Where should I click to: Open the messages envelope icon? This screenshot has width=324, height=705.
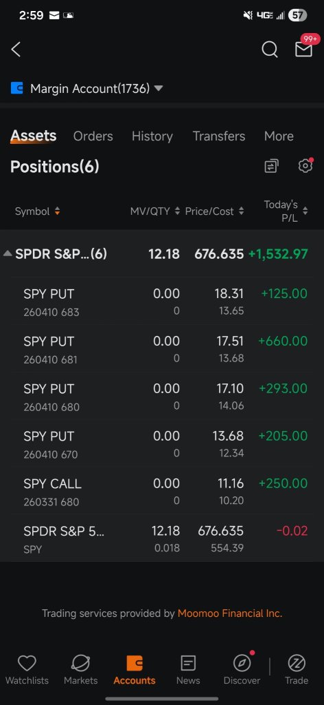click(303, 49)
